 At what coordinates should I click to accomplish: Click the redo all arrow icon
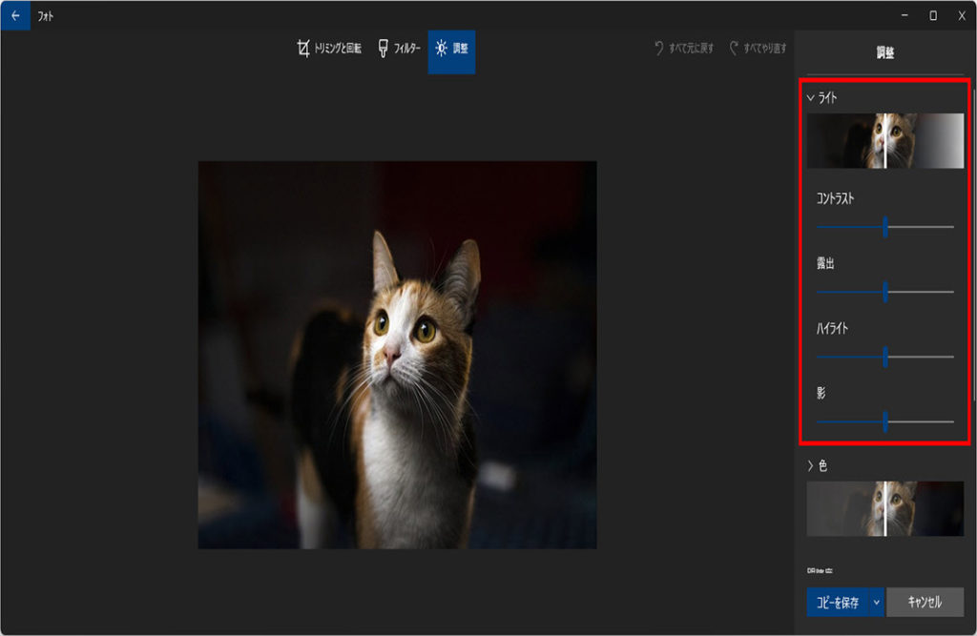coord(734,49)
